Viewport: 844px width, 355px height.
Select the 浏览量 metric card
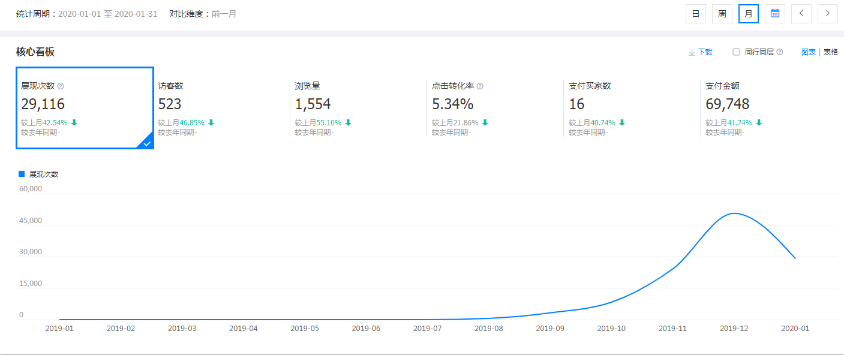[x=358, y=108]
